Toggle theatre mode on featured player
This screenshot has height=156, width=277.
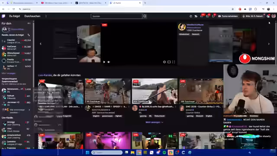point(169,62)
